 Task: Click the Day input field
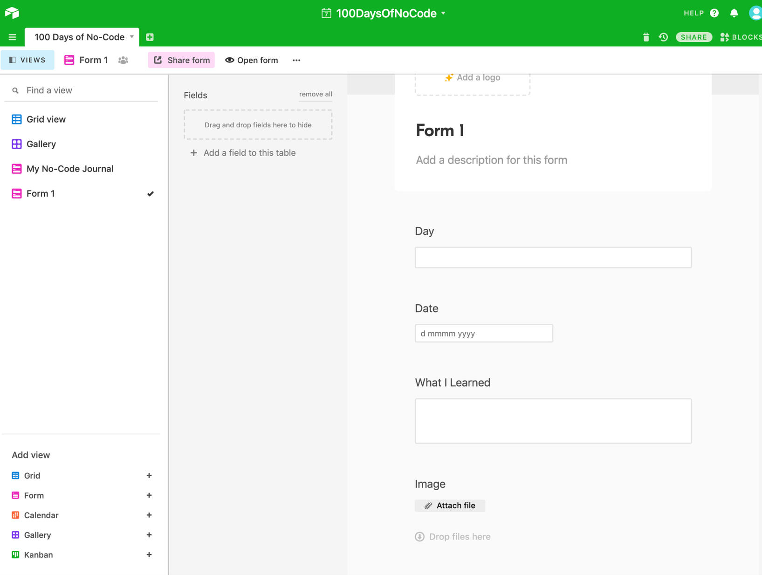tap(553, 258)
